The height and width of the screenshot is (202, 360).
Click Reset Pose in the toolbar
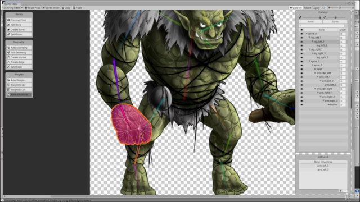(33, 8)
